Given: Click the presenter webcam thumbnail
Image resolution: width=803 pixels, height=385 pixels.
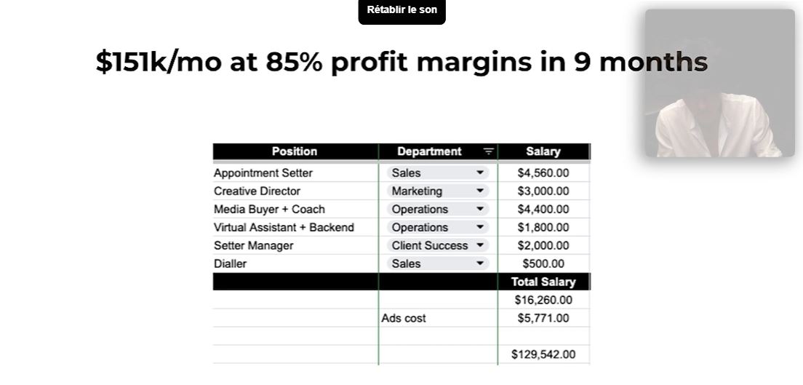Looking at the screenshot, I should [x=719, y=83].
